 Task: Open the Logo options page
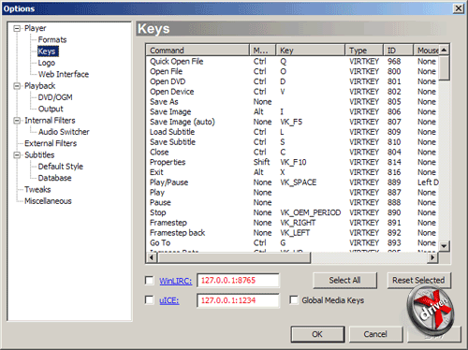click(x=47, y=63)
